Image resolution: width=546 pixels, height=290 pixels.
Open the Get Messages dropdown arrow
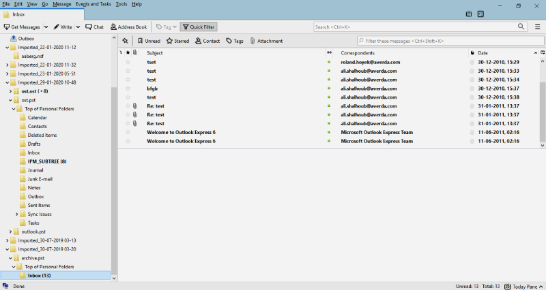[46, 27]
